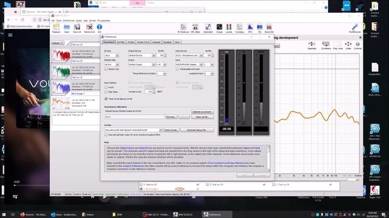Click the soundcard cal file path field
Image resolution: width=389 pixels, height=218 pixels.
pos(135,117)
